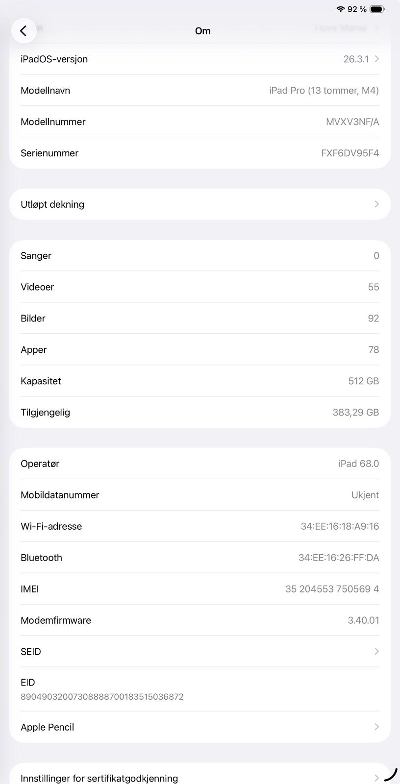Tap the Wi-Fi-adresse value
400x784 pixels.
[x=340, y=526]
